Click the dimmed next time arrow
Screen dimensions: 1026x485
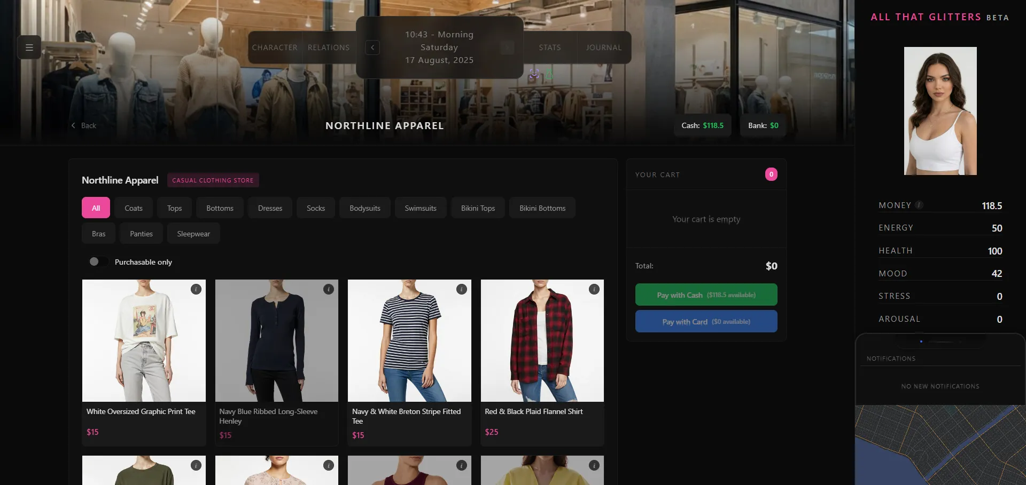pyautogui.click(x=507, y=47)
